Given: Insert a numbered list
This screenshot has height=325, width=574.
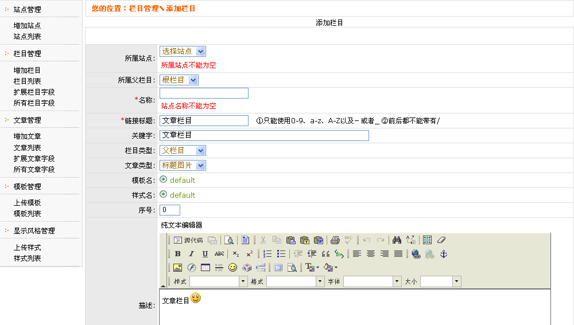Looking at the screenshot, I should pyautogui.click(x=267, y=254).
